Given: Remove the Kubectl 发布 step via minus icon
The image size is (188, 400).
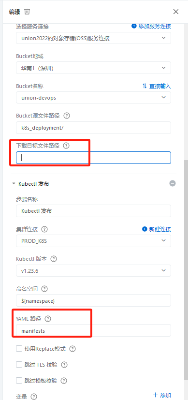Looking at the screenshot, I should (173, 183).
